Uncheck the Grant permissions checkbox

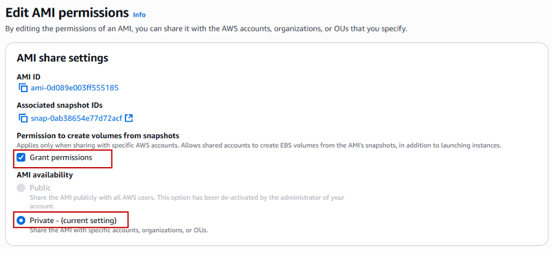(22, 157)
